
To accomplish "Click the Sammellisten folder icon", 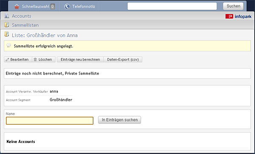I will coord(7,25).
